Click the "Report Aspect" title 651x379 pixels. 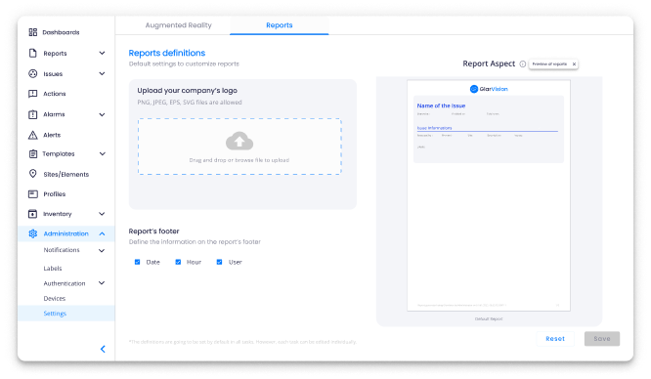click(489, 63)
